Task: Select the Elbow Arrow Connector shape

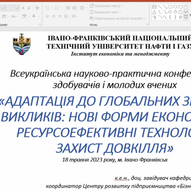Action: (x=165, y=12)
